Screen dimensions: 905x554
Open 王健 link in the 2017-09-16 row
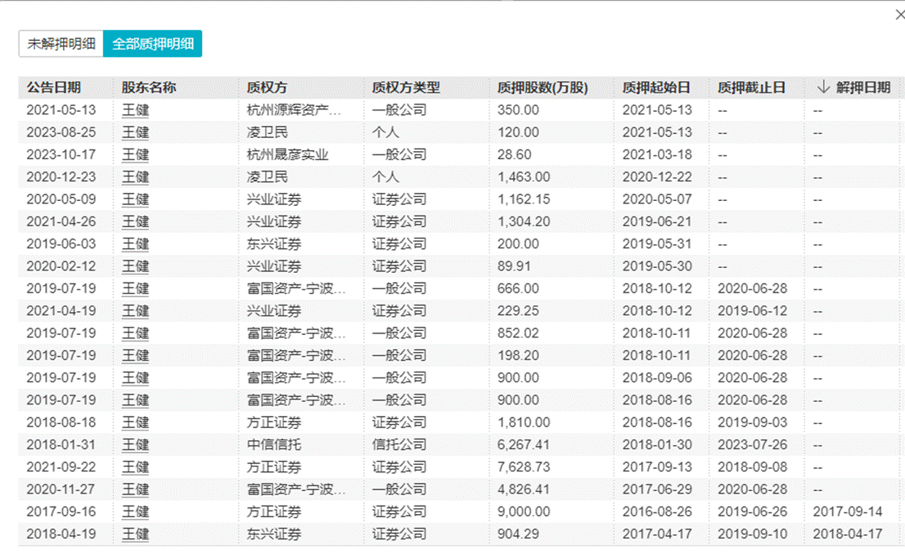tap(135, 512)
